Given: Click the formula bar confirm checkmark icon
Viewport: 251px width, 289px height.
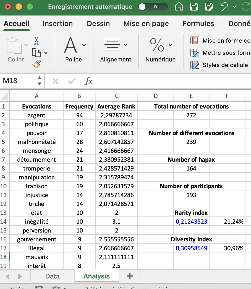Looking at the screenshot, I should [72, 81].
